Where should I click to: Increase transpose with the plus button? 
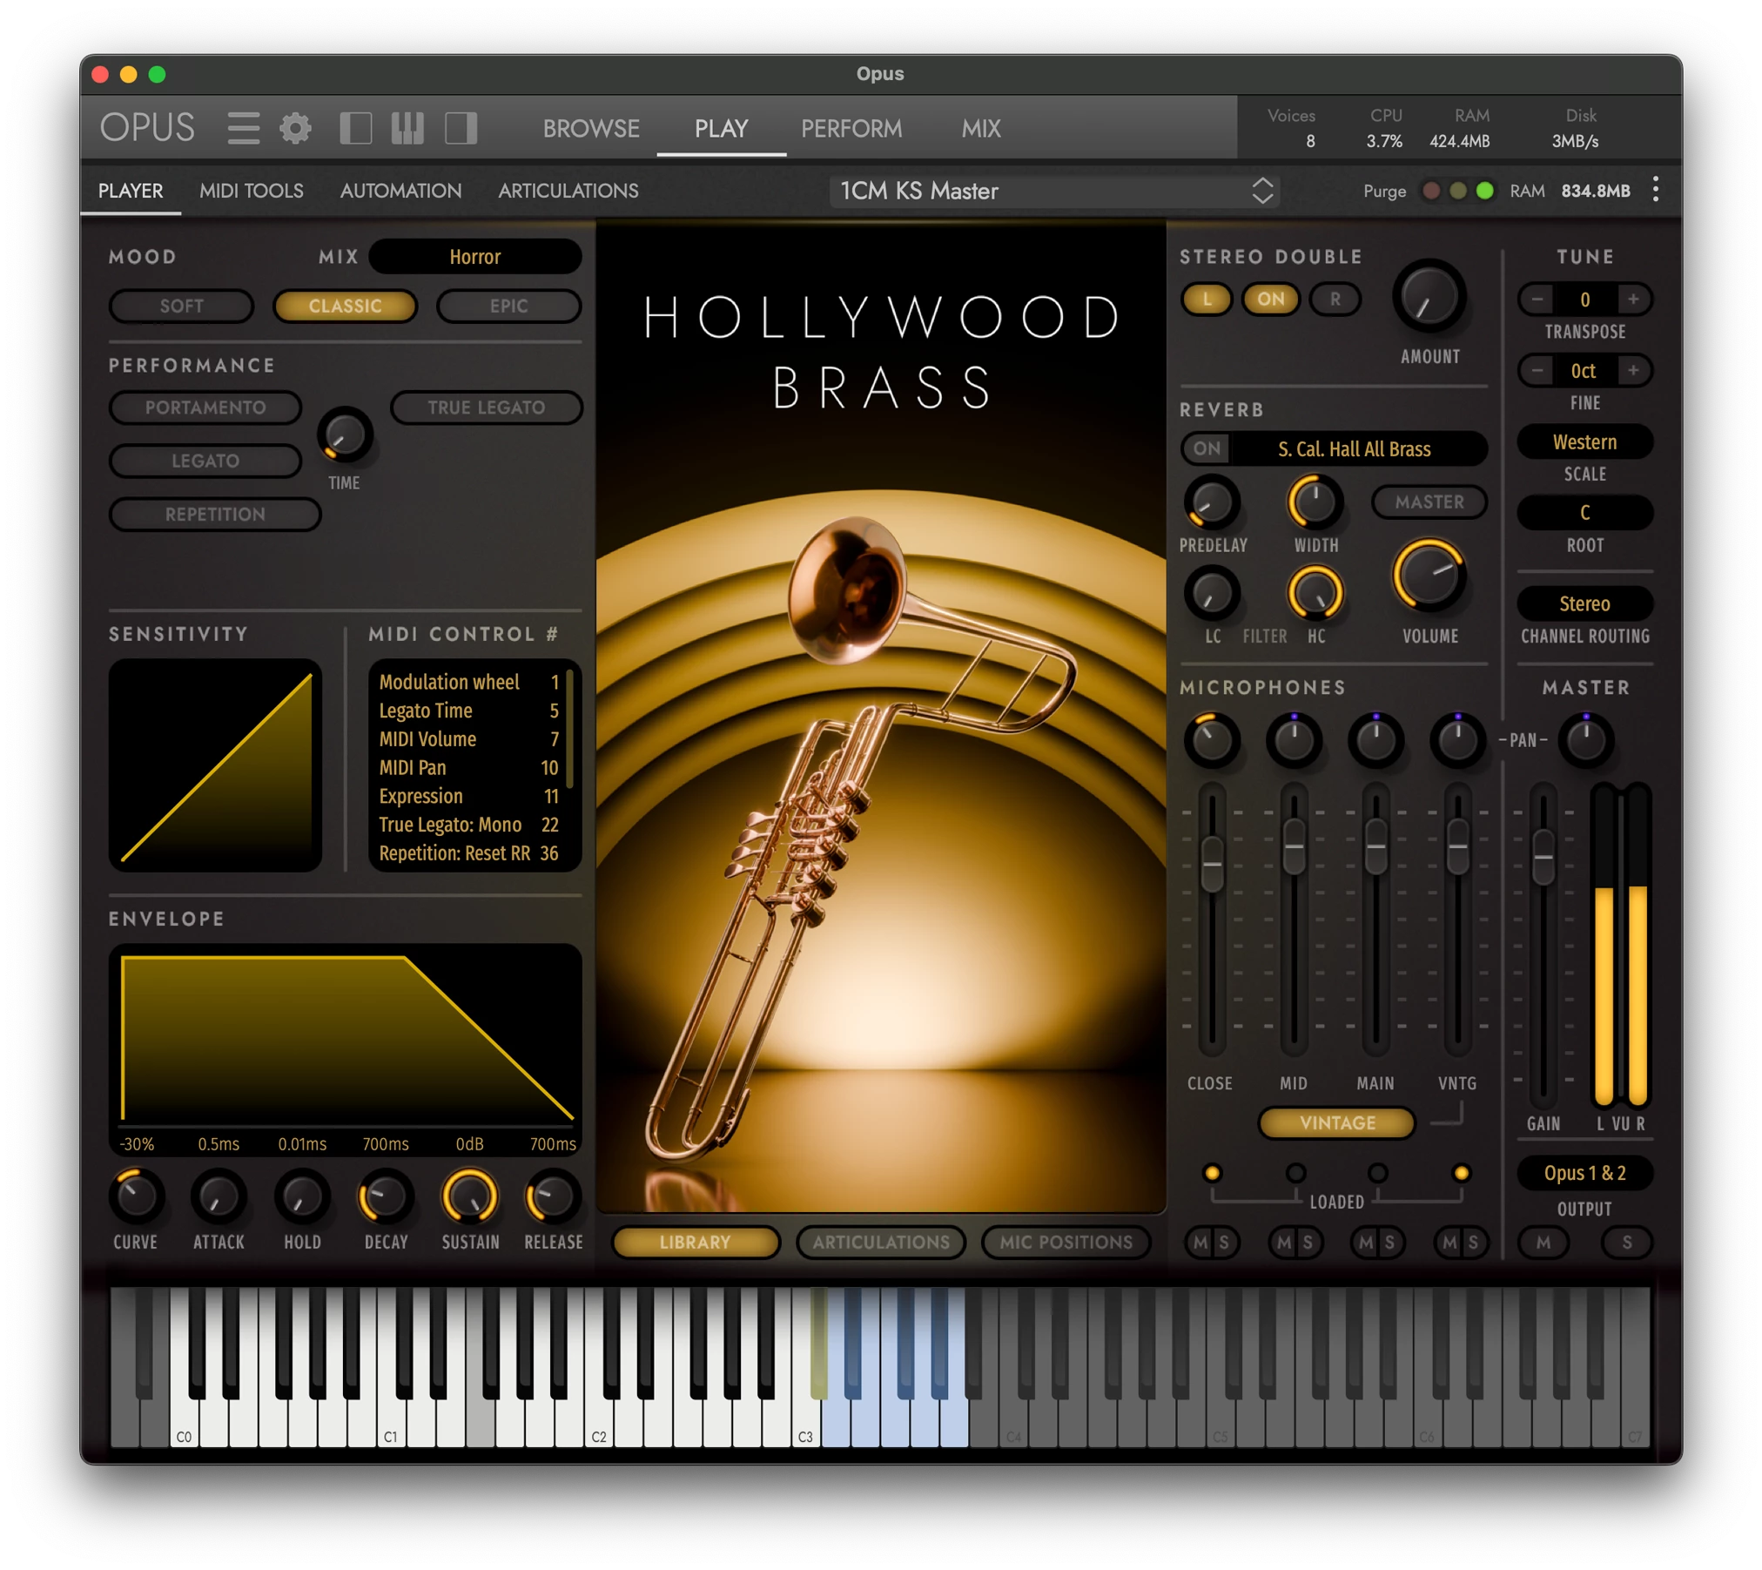(1633, 300)
